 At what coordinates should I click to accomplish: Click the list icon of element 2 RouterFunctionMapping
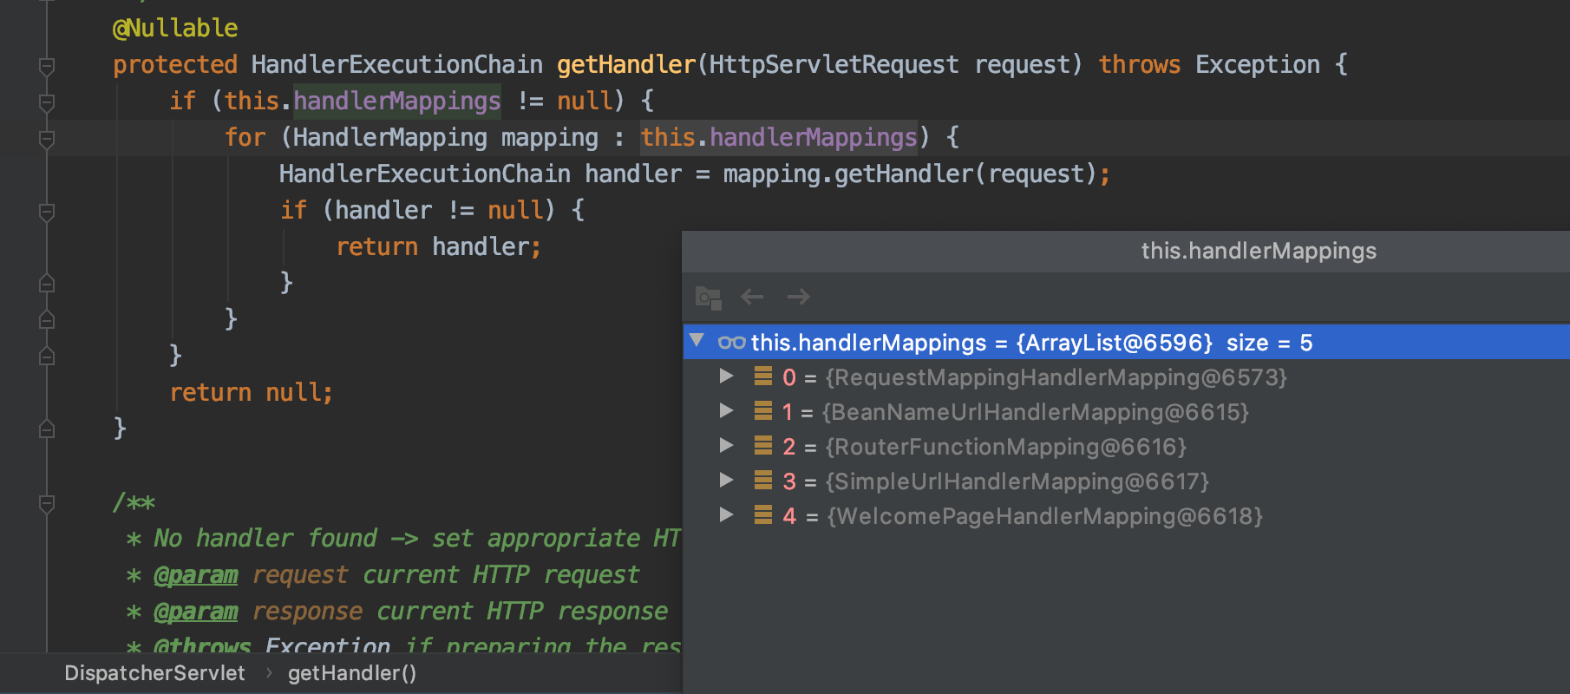coord(763,446)
